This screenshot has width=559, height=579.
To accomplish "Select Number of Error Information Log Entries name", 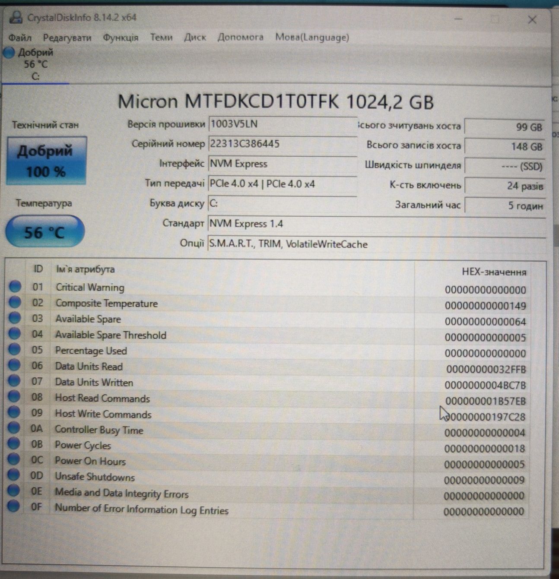I will tap(141, 509).
